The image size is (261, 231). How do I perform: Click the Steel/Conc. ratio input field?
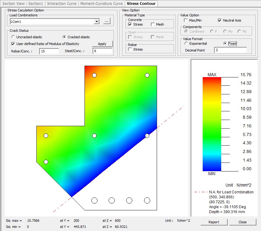[102, 51]
